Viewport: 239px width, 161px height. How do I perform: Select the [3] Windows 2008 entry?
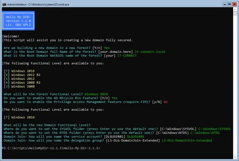[19, 86]
